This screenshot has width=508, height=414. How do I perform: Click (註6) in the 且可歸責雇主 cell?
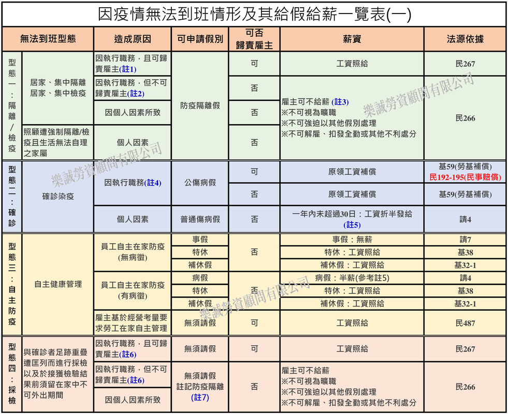point(128,354)
